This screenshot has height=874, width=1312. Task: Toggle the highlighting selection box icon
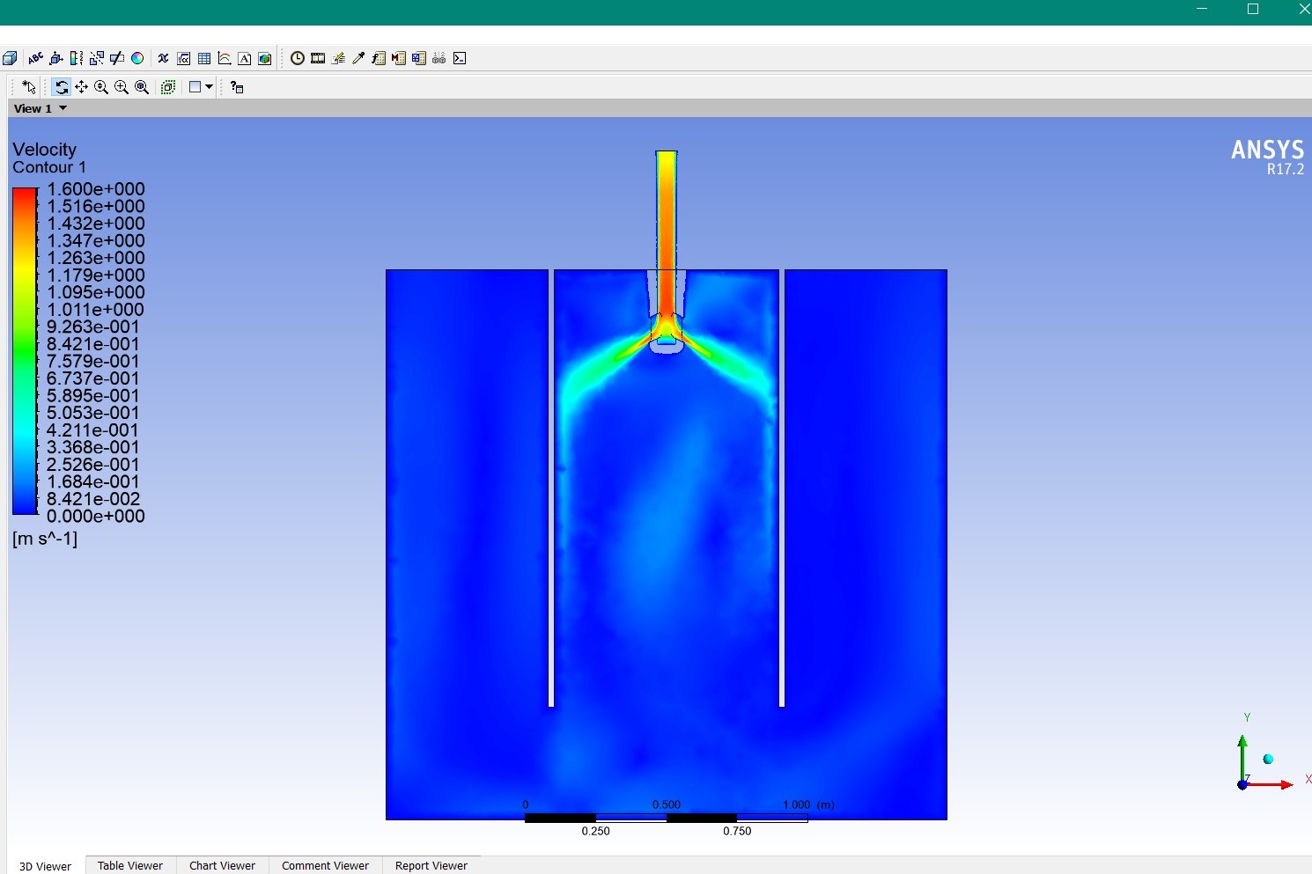pos(168,87)
